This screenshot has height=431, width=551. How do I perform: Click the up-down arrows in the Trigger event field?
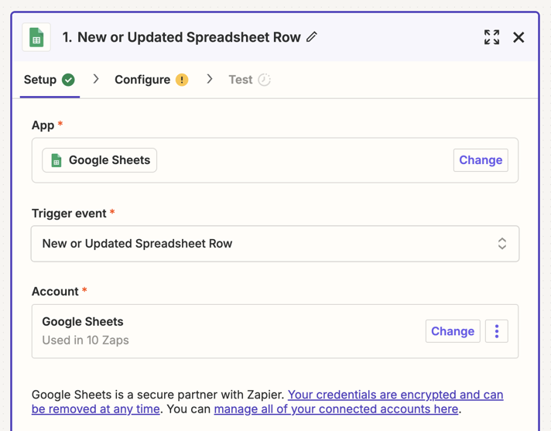502,244
